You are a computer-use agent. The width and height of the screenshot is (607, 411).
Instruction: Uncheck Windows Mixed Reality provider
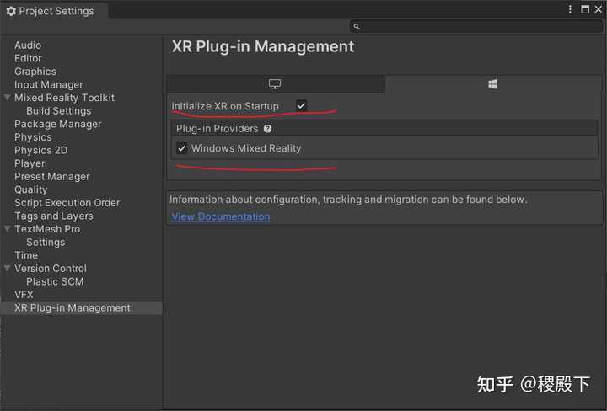tap(181, 148)
